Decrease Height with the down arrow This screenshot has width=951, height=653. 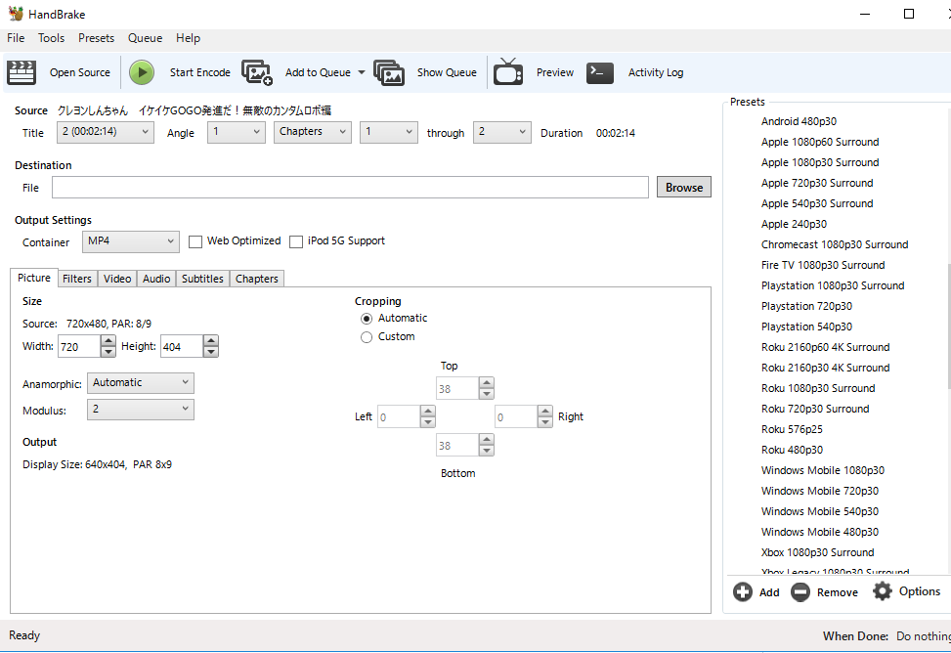point(210,352)
